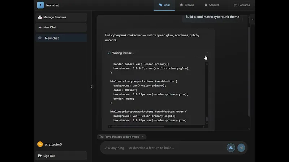Click the cubes icon in Manage Features
289x162 pixels.
pos(40,17)
